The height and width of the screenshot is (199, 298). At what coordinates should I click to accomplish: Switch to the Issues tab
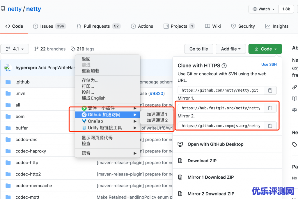click(x=49, y=26)
